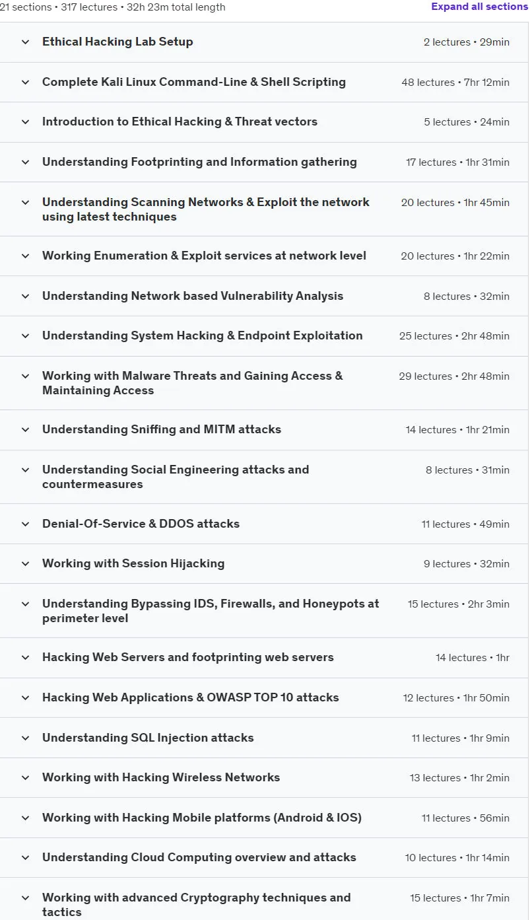Expand chevron beside Working with Session Hijacking
The height and width of the screenshot is (920, 530).
pyautogui.click(x=25, y=564)
